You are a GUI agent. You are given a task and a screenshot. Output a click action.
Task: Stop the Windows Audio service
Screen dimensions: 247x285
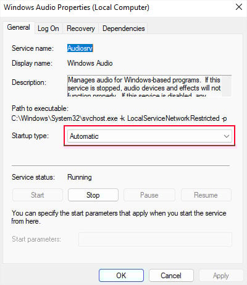(93, 195)
